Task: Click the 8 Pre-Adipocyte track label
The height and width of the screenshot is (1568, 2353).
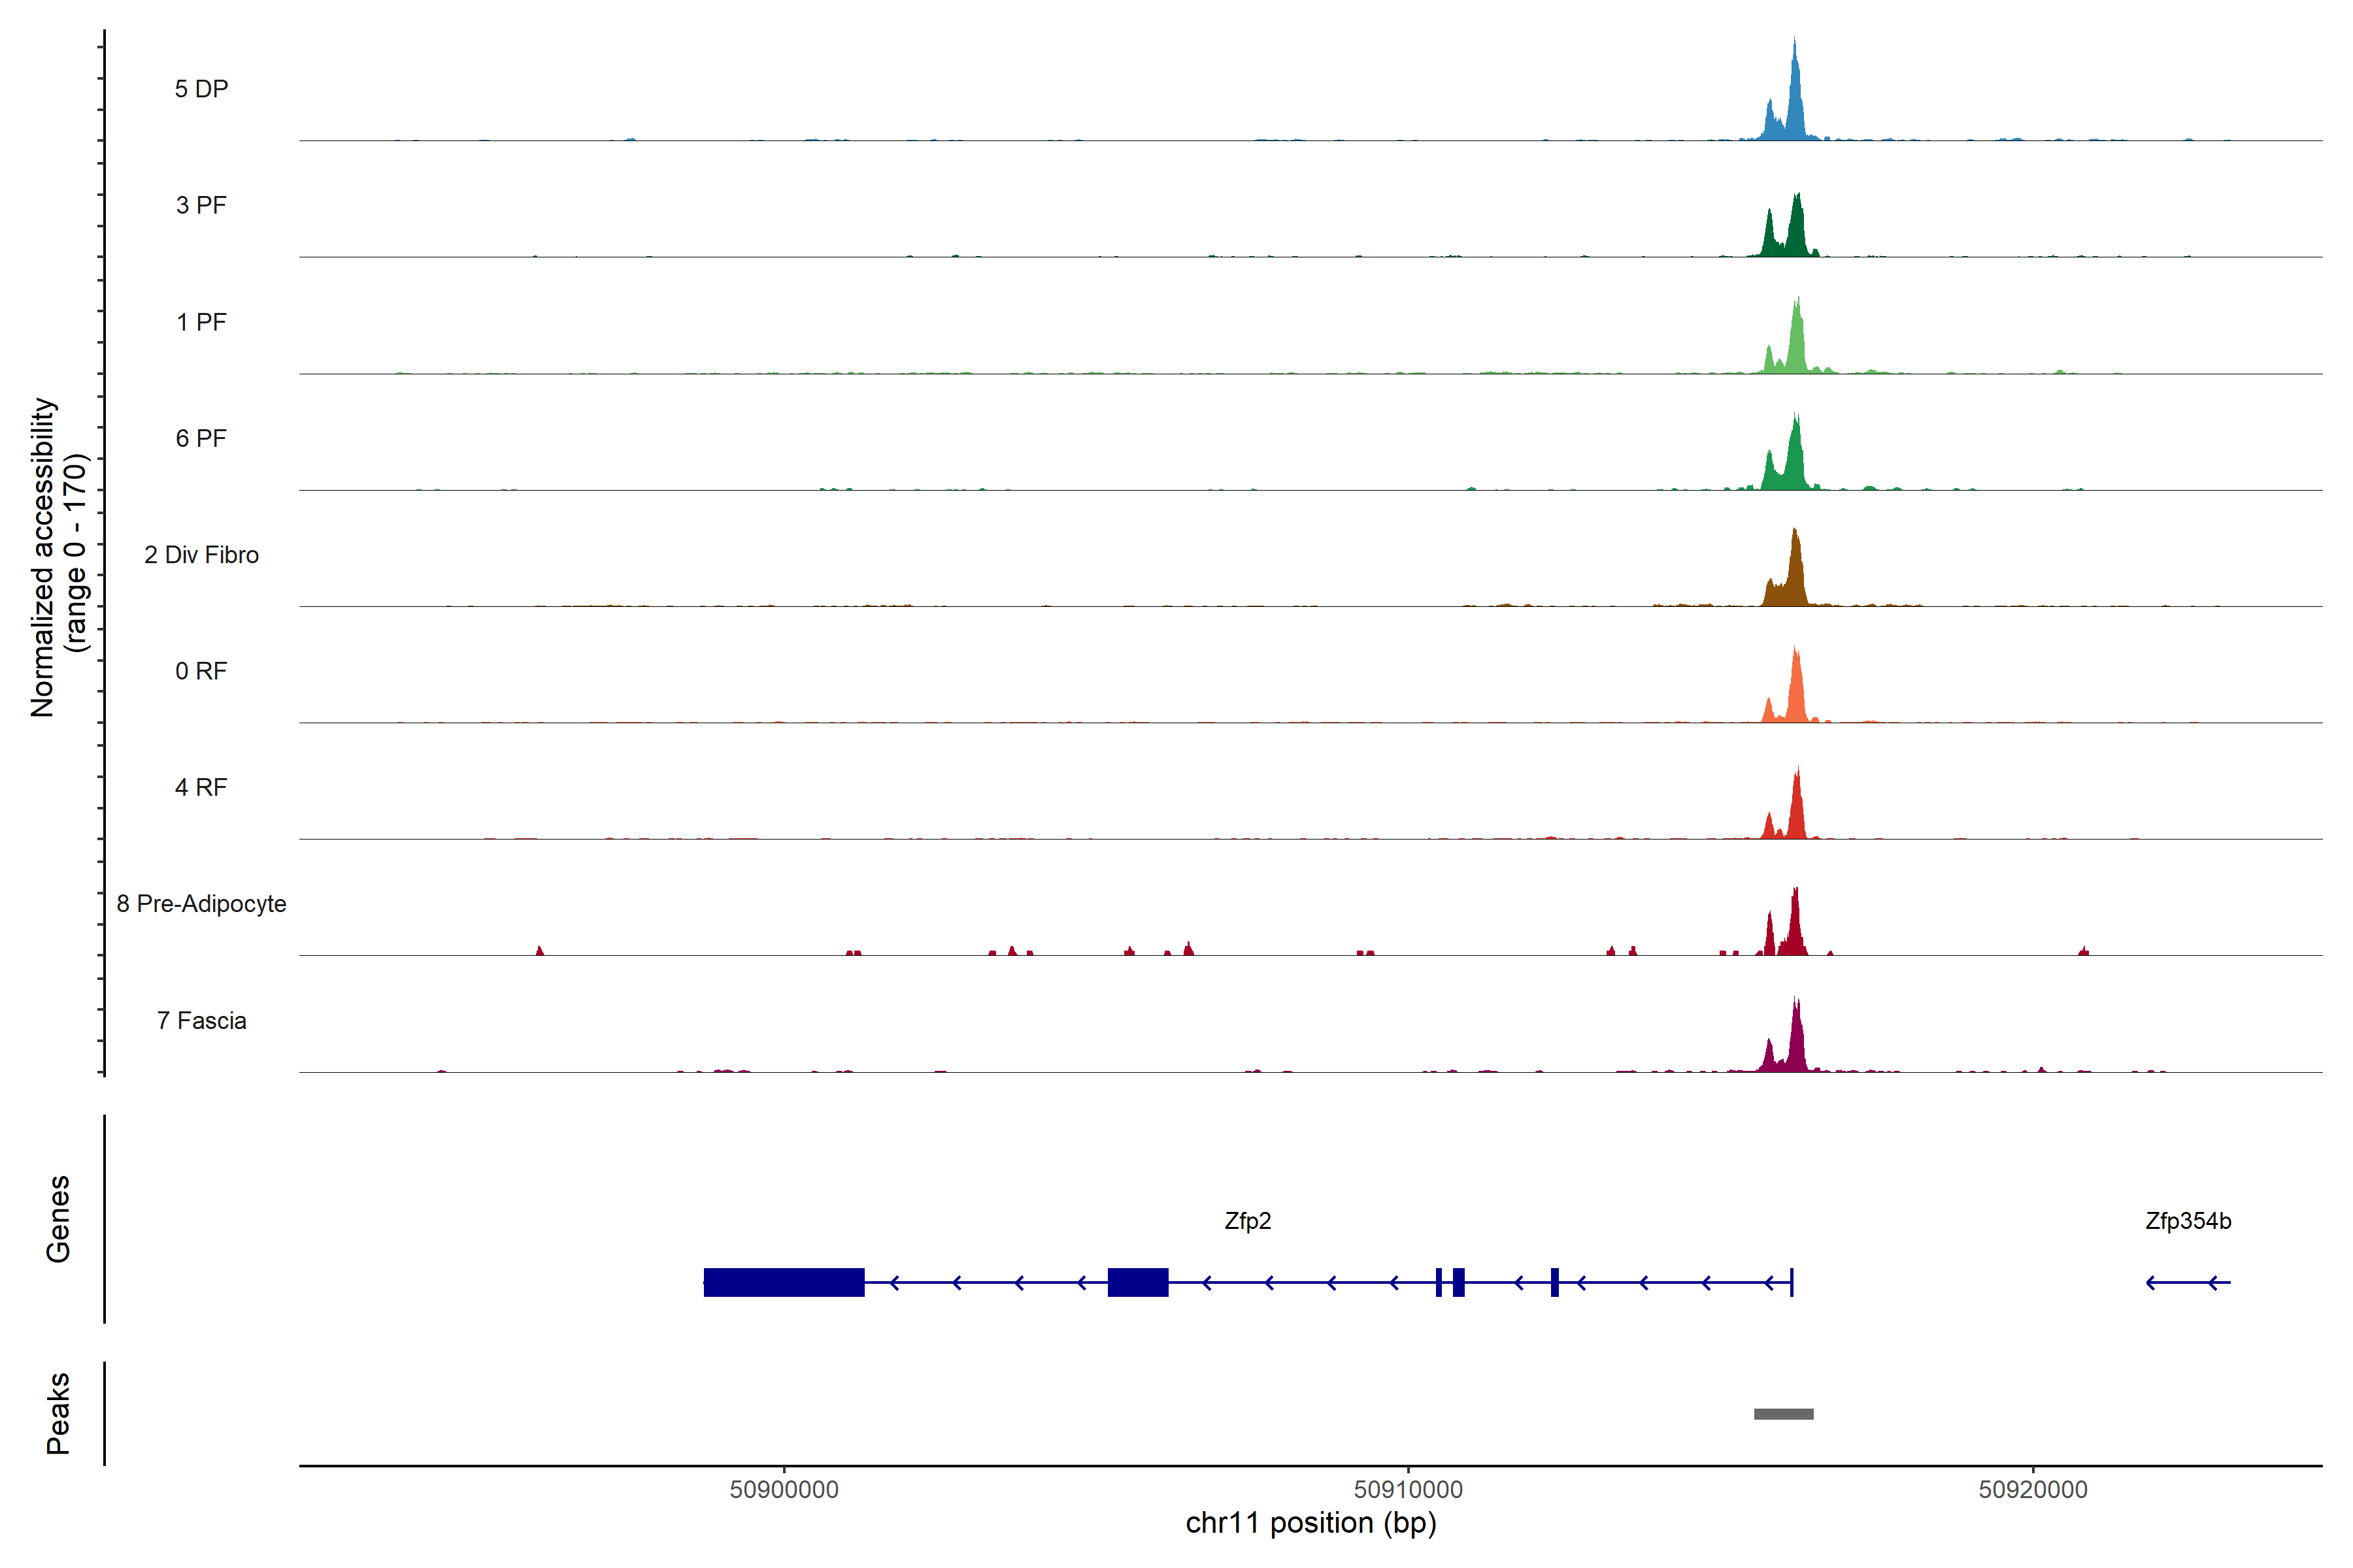Action: [201, 904]
